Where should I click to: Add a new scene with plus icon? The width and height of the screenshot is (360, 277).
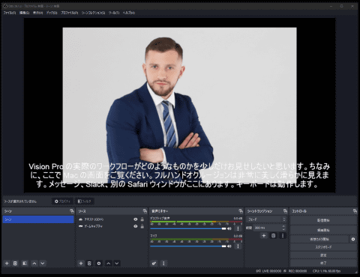pyautogui.click(x=7, y=264)
